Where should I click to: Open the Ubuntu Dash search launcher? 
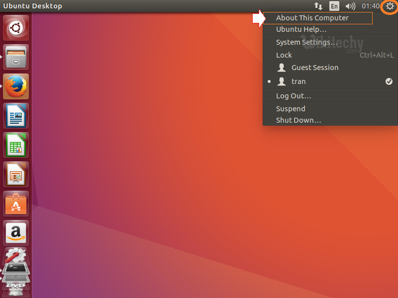tap(16, 28)
